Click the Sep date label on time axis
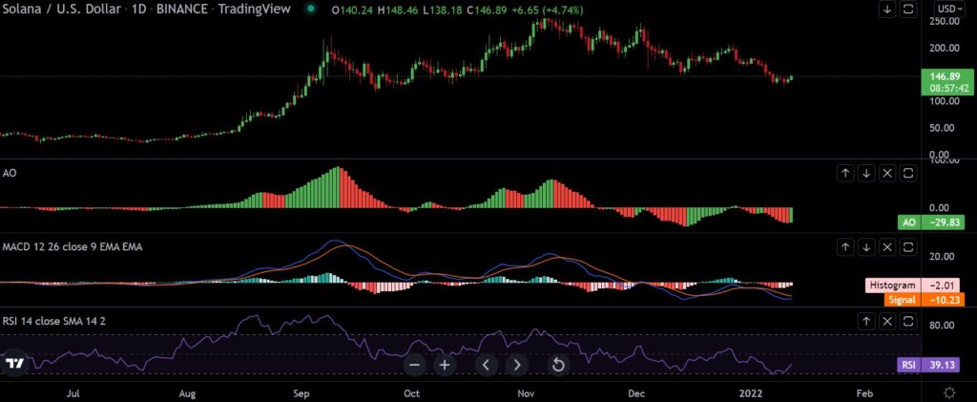This screenshot has height=402, width=977. [x=301, y=394]
